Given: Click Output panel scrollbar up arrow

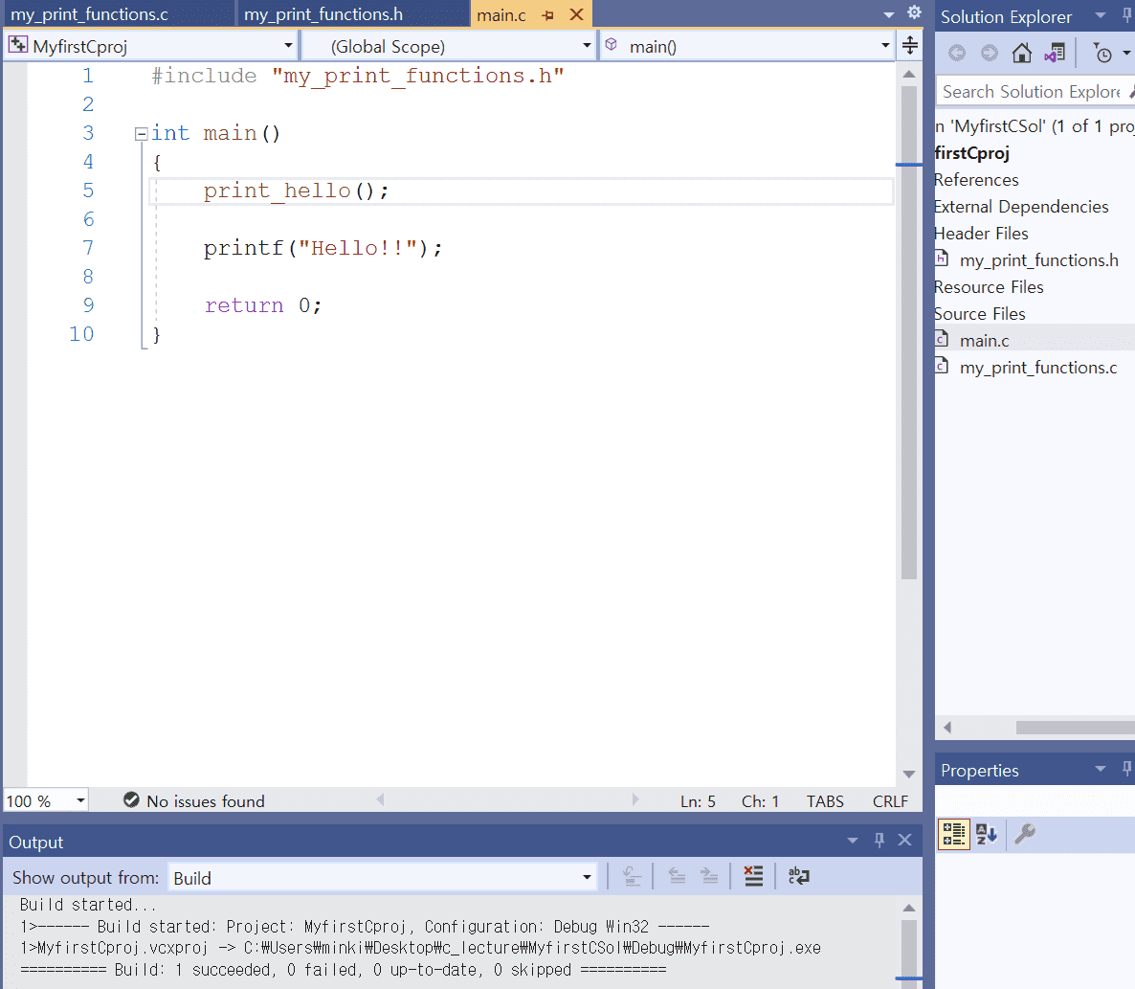Looking at the screenshot, I should pyautogui.click(x=910, y=908).
